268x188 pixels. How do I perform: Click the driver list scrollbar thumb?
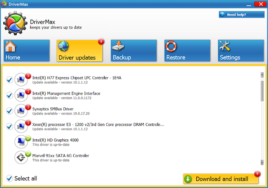point(262,91)
